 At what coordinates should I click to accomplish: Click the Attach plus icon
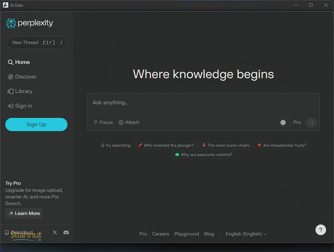point(121,123)
